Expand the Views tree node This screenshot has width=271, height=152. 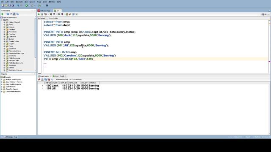(x=4, y=24)
